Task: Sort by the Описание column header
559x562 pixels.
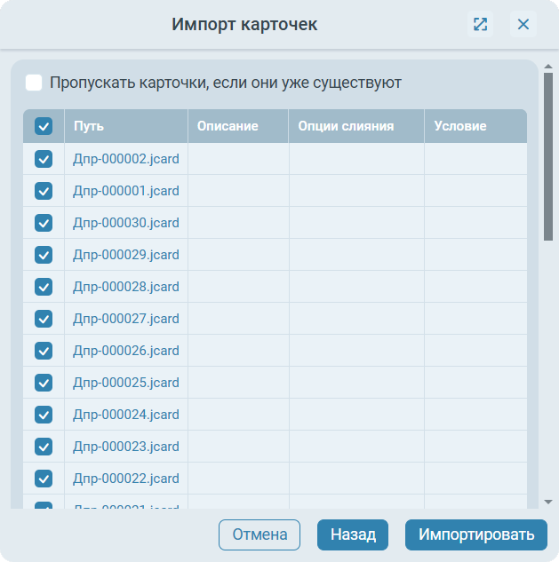Action: coord(228,126)
